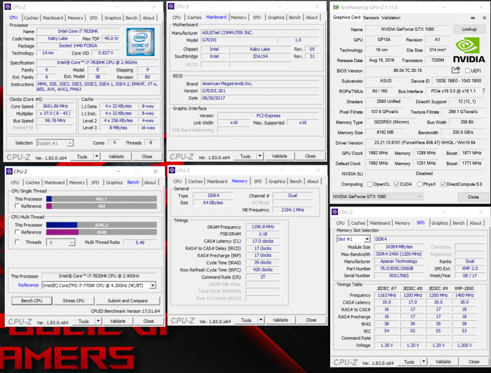Click the Part Number value 76.D305G.D060B
The width and height of the screenshot is (491, 373).
[398, 269]
